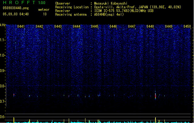This screenshot has width=194, height=123.
Task: Click the HROFFT 1.0.0 title text
Action: point(24,2)
